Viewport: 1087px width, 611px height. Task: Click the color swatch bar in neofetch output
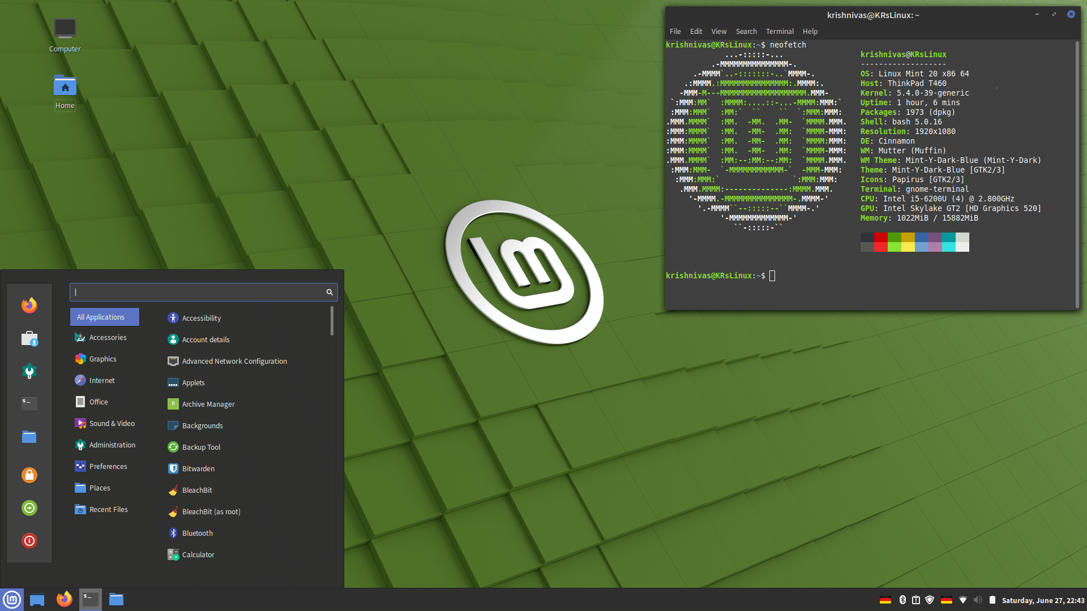point(914,241)
